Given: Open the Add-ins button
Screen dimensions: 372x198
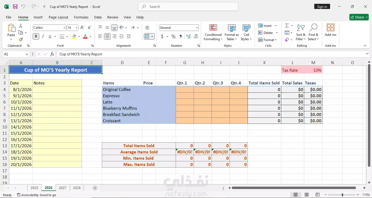Looking at the screenshot, I should (330, 30).
